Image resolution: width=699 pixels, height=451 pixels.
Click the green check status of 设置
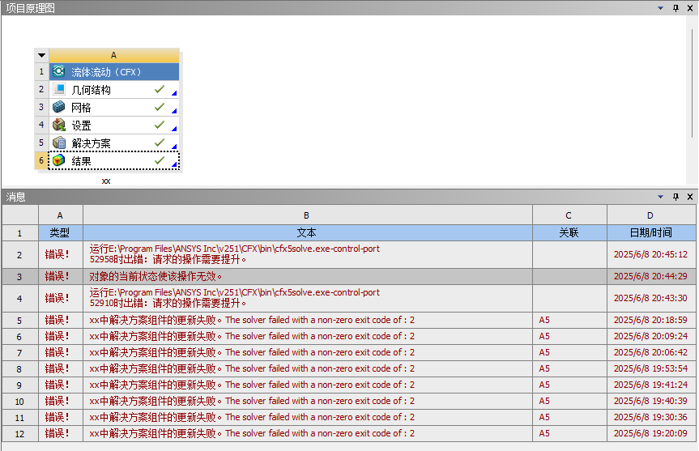[x=160, y=126]
